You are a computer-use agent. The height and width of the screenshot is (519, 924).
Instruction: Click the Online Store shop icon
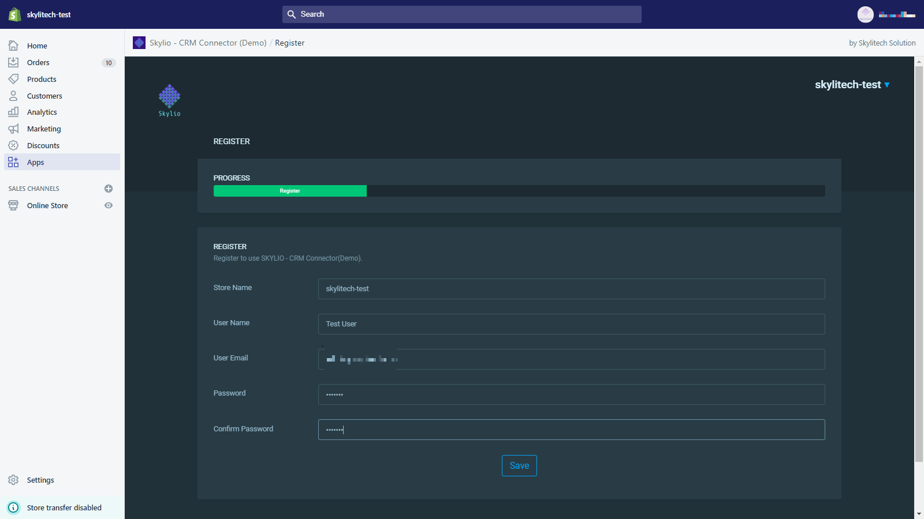pyautogui.click(x=13, y=205)
